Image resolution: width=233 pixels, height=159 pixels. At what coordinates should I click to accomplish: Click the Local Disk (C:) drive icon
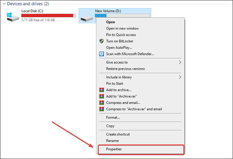pos(13,16)
